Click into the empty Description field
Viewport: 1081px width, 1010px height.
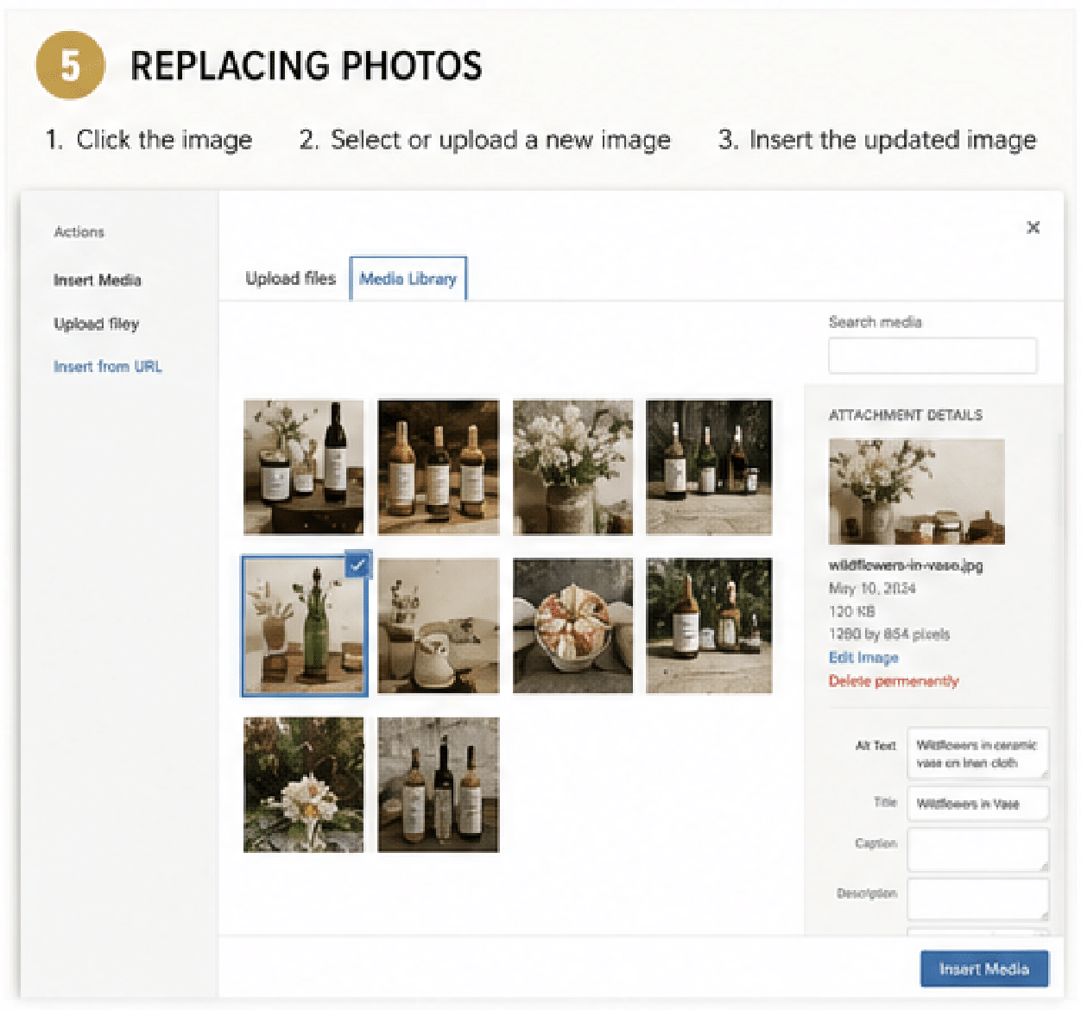[x=978, y=900]
